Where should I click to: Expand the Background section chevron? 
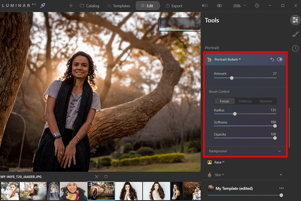click(279, 151)
